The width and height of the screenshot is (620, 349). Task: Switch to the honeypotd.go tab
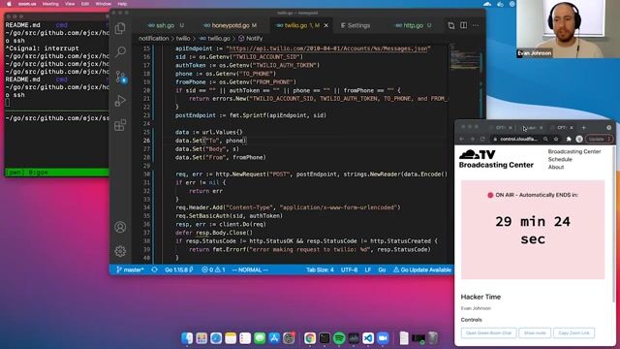coord(231,25)
